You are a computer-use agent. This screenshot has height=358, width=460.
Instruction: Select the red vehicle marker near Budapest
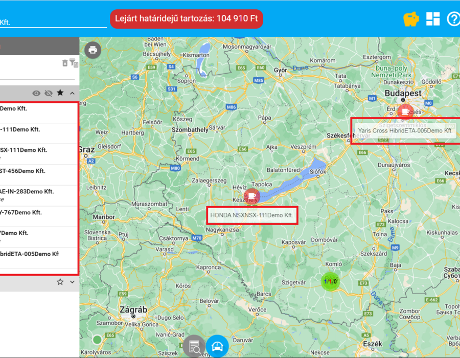pyautogui.click(x=405, y=111)
